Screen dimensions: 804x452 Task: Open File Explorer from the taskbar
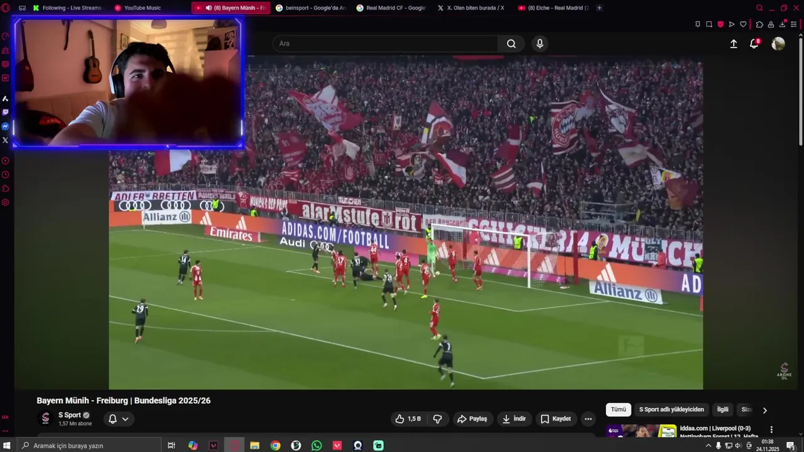coord(254,446)
